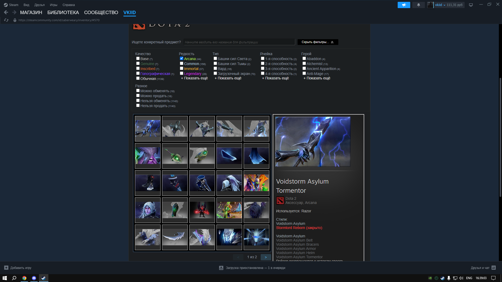The height and width of the screenshot is (282, 502).
Task: Click the page vertical scrollbar
Action: (500, 137)
